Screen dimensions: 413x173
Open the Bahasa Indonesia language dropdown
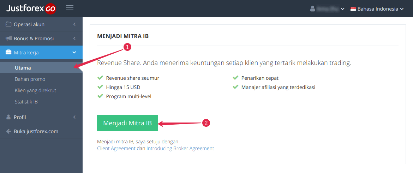(x=377, y=9)
